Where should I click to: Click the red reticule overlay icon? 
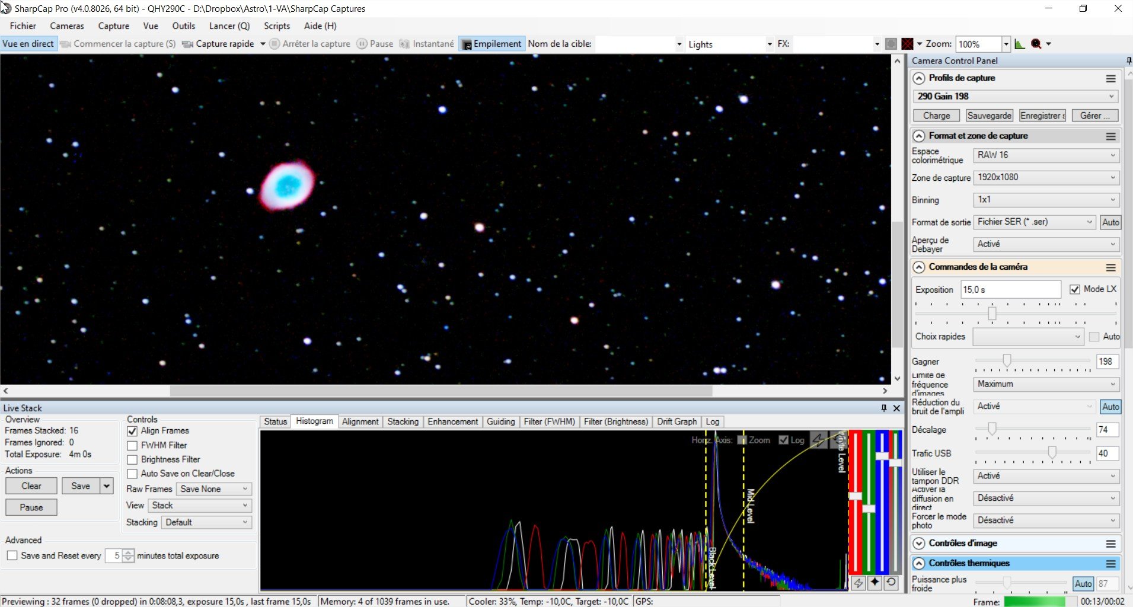click(x=907, y=44)
